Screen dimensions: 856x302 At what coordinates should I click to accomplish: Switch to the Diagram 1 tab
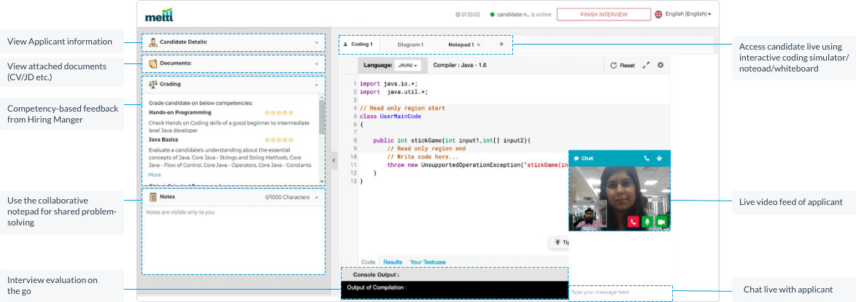(409, 44)
